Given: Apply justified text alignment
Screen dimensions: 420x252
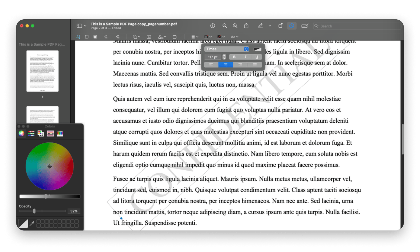Looking at the screenshot, I should (x=254, y=65).
